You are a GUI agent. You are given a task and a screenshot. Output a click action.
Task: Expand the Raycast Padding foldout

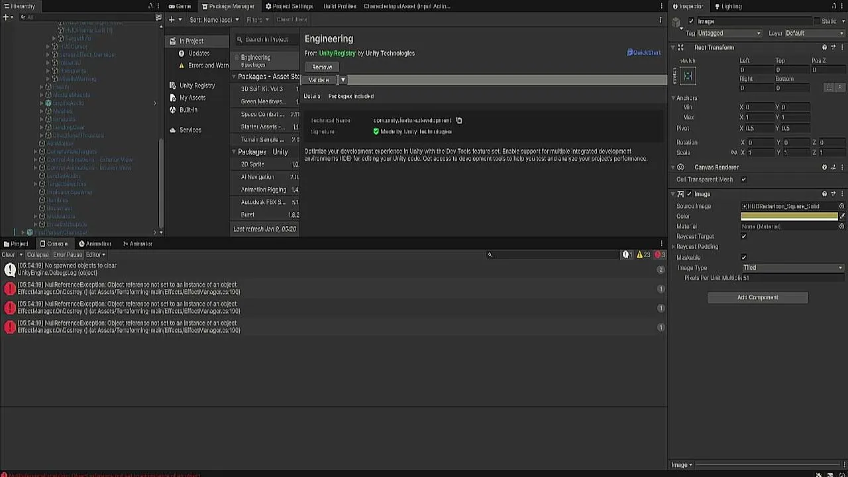point(674,247)
